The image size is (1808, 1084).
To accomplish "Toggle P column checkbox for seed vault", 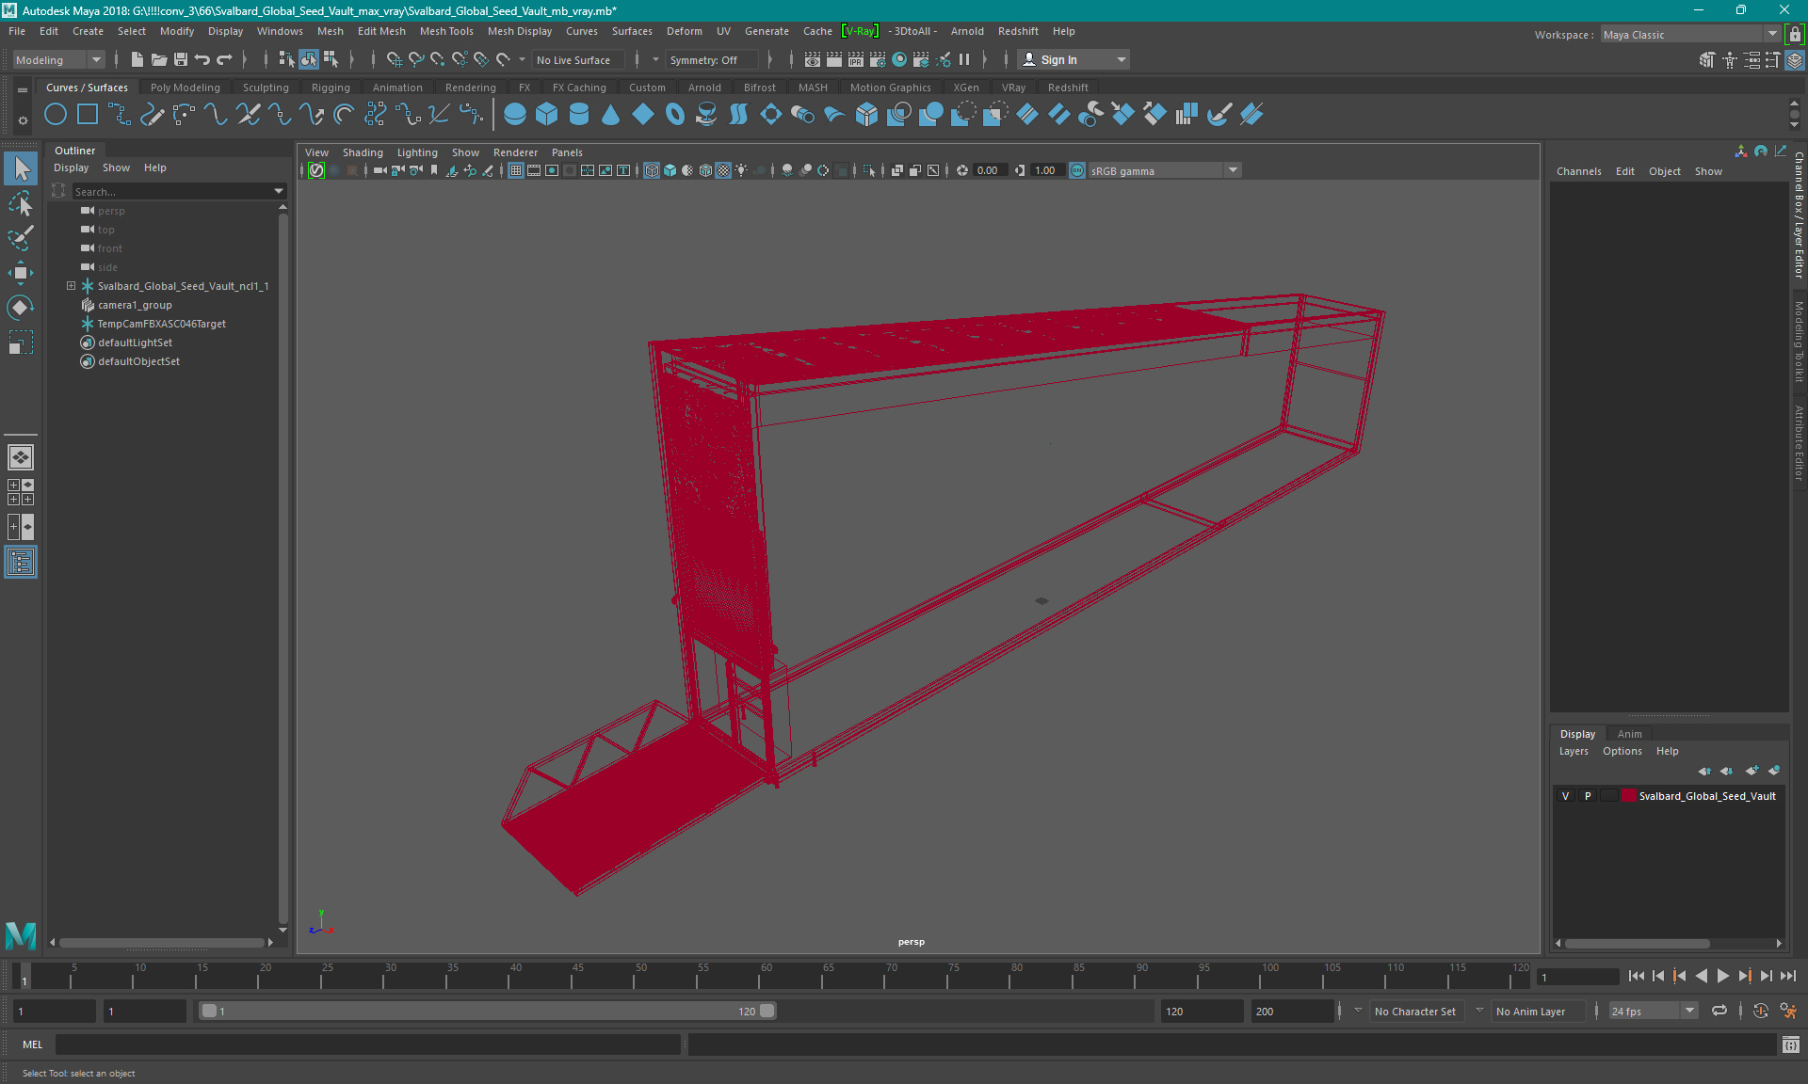I will tap(1587, 796).
